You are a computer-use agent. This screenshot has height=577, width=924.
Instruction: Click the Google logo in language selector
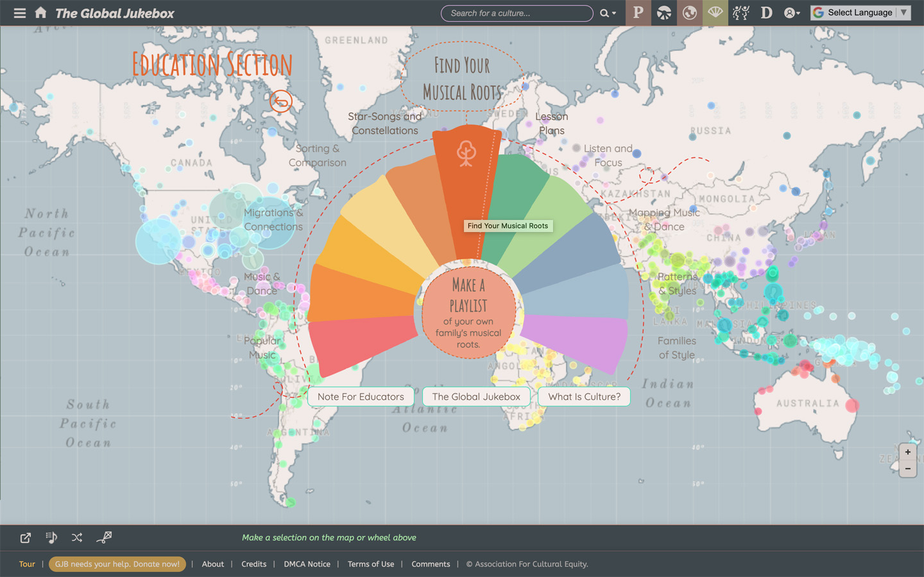point(818,12)
